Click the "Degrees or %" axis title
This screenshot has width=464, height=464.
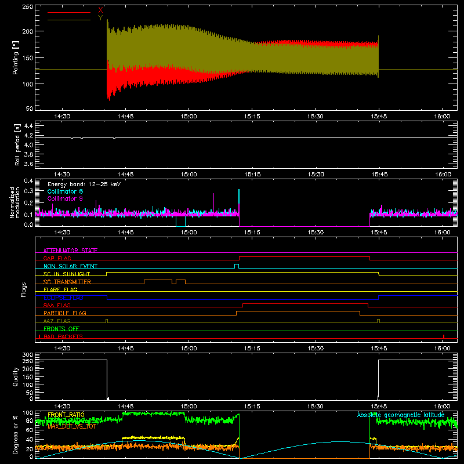(x=16, y=435)
